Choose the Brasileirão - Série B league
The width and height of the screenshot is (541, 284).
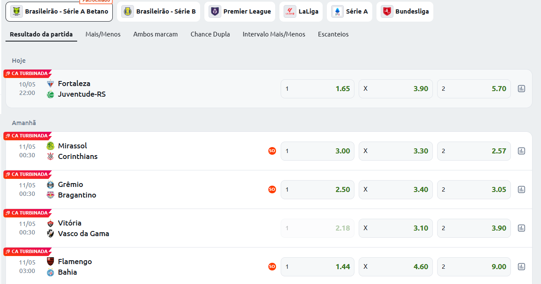coord(159,11)
